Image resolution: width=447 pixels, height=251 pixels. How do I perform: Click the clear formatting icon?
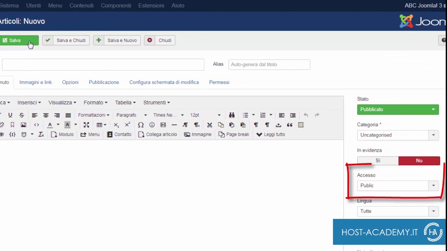coord(41,135)
